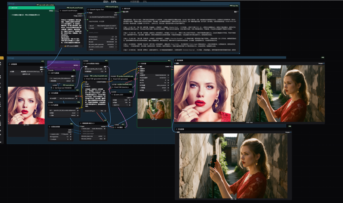Click api_url field in Agnes Text node
The width and height of the screenshot is (343, 203).
(103, 26)
